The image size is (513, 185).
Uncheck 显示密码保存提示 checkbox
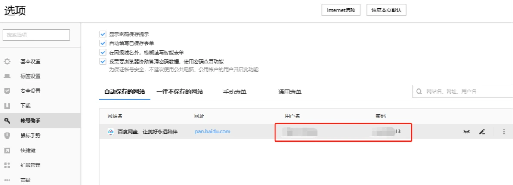103,34
